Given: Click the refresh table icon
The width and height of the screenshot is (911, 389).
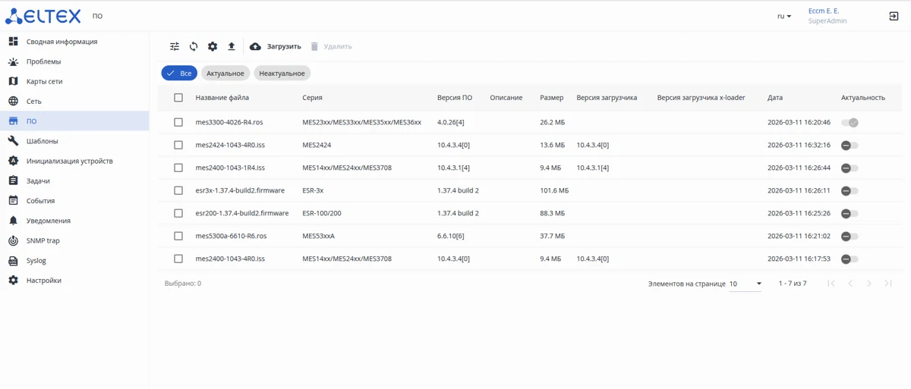Looking at the screenshot, I should tap(194, 46).
